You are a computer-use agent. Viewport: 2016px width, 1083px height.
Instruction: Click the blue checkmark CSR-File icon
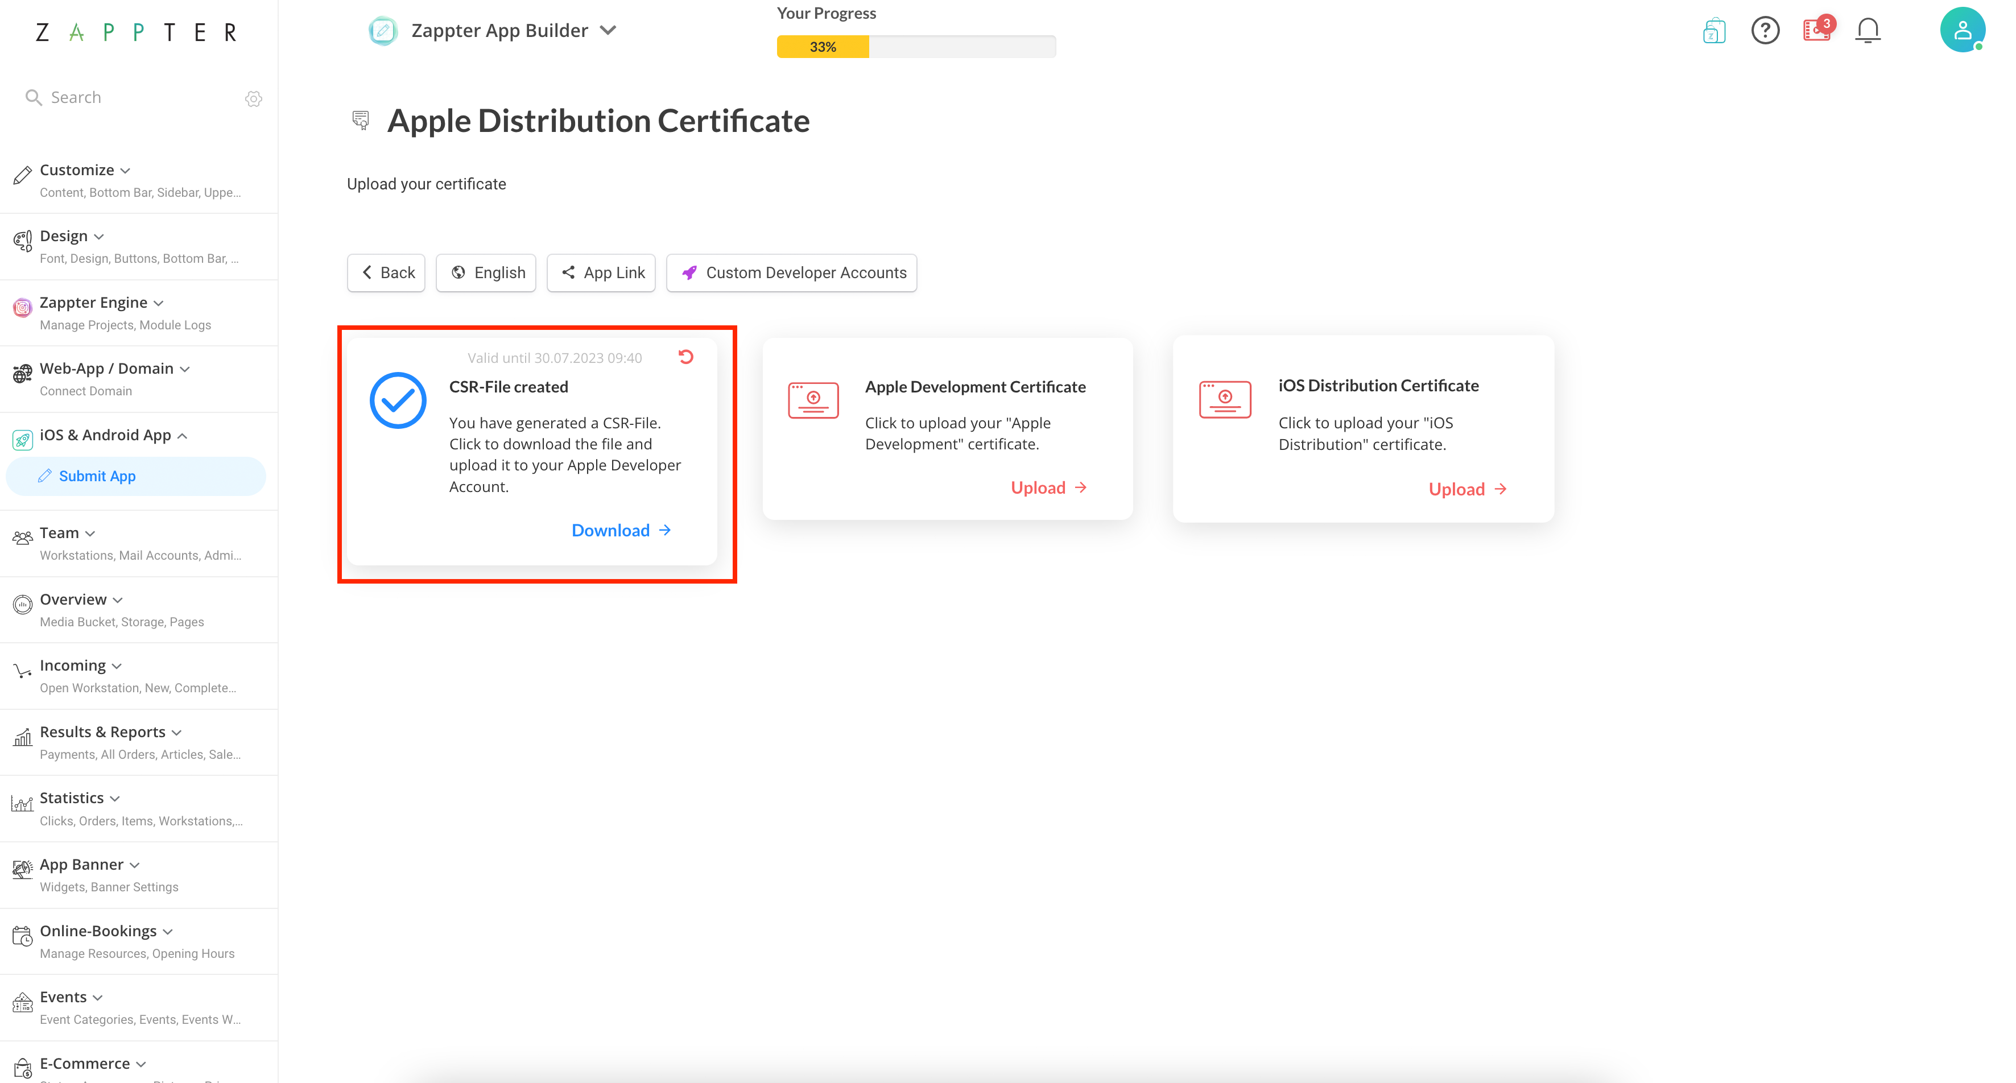[x=398, y=400]
